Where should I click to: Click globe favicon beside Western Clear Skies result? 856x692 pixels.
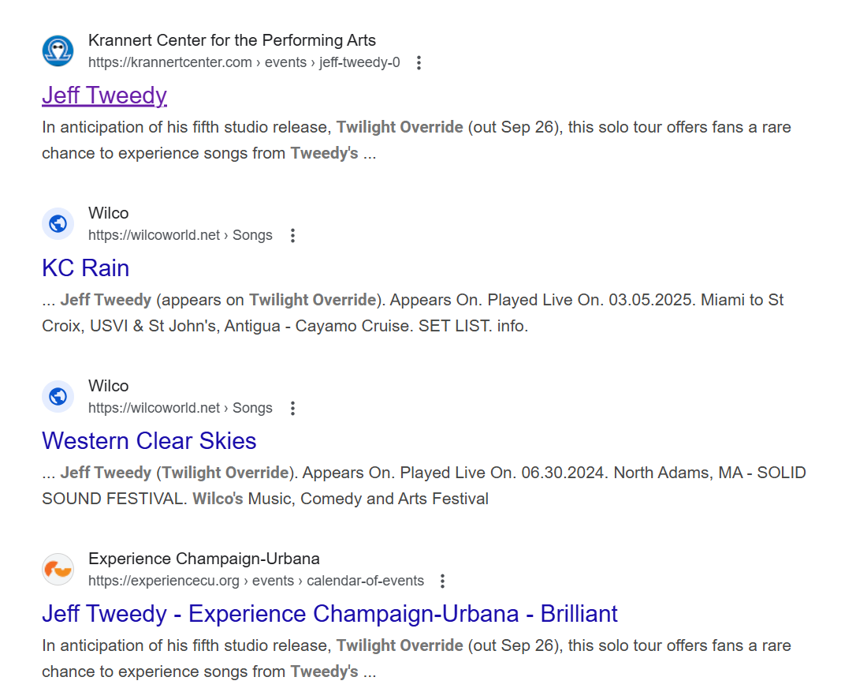coord(58,396)
